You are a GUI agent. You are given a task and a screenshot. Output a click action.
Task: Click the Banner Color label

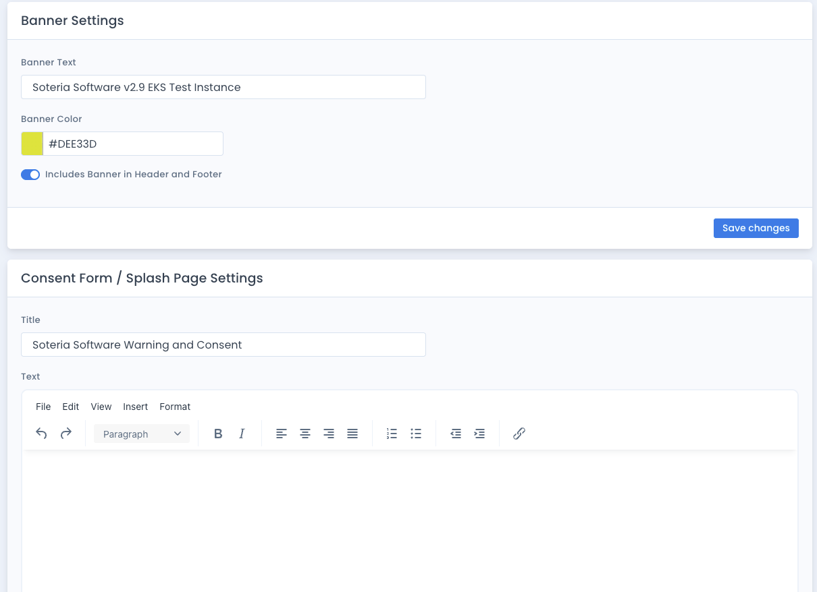tap(51, 119)
